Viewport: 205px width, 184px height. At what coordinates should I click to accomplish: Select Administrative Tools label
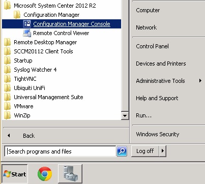click(160, 81)
